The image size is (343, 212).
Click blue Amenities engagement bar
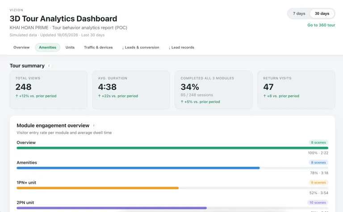tap(138, 168)
